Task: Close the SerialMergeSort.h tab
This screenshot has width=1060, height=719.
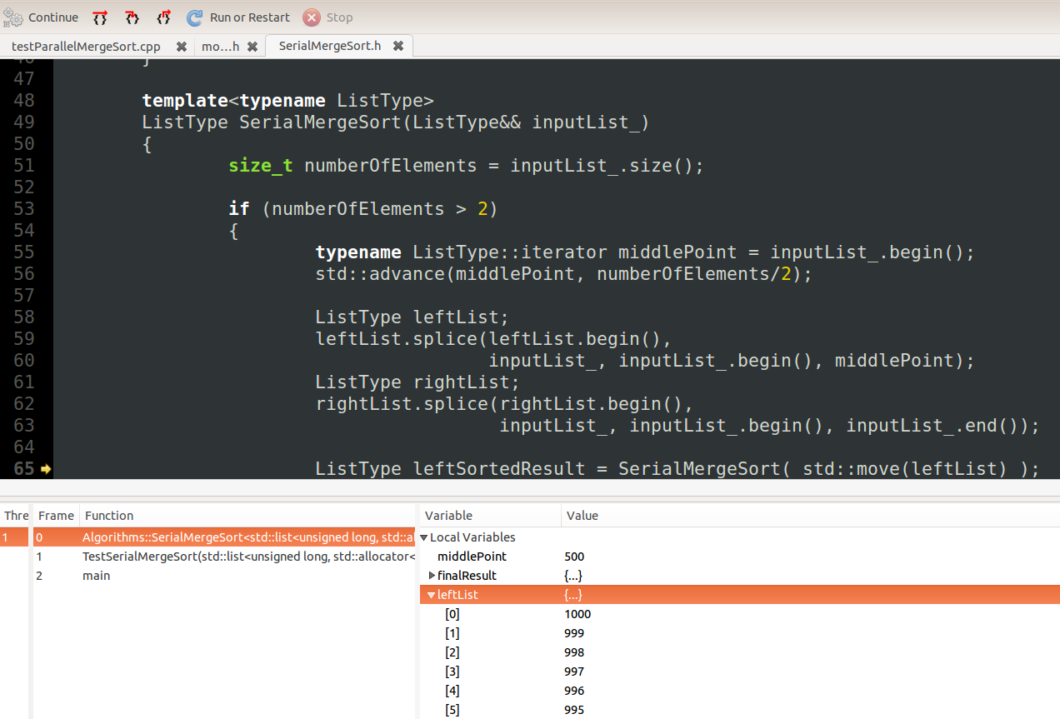Action: [399, 46]
